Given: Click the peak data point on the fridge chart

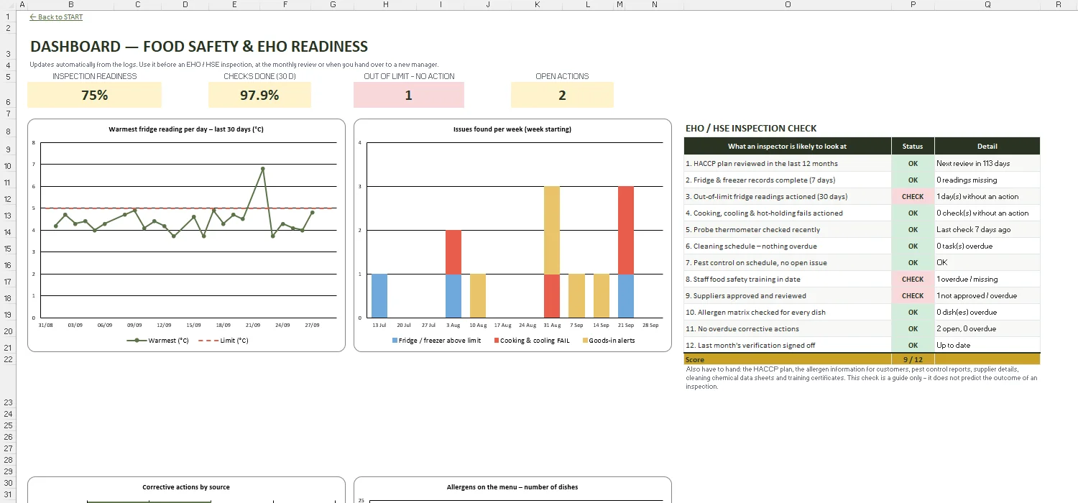Looking at the screenshot, I should [x=263, y=168].
